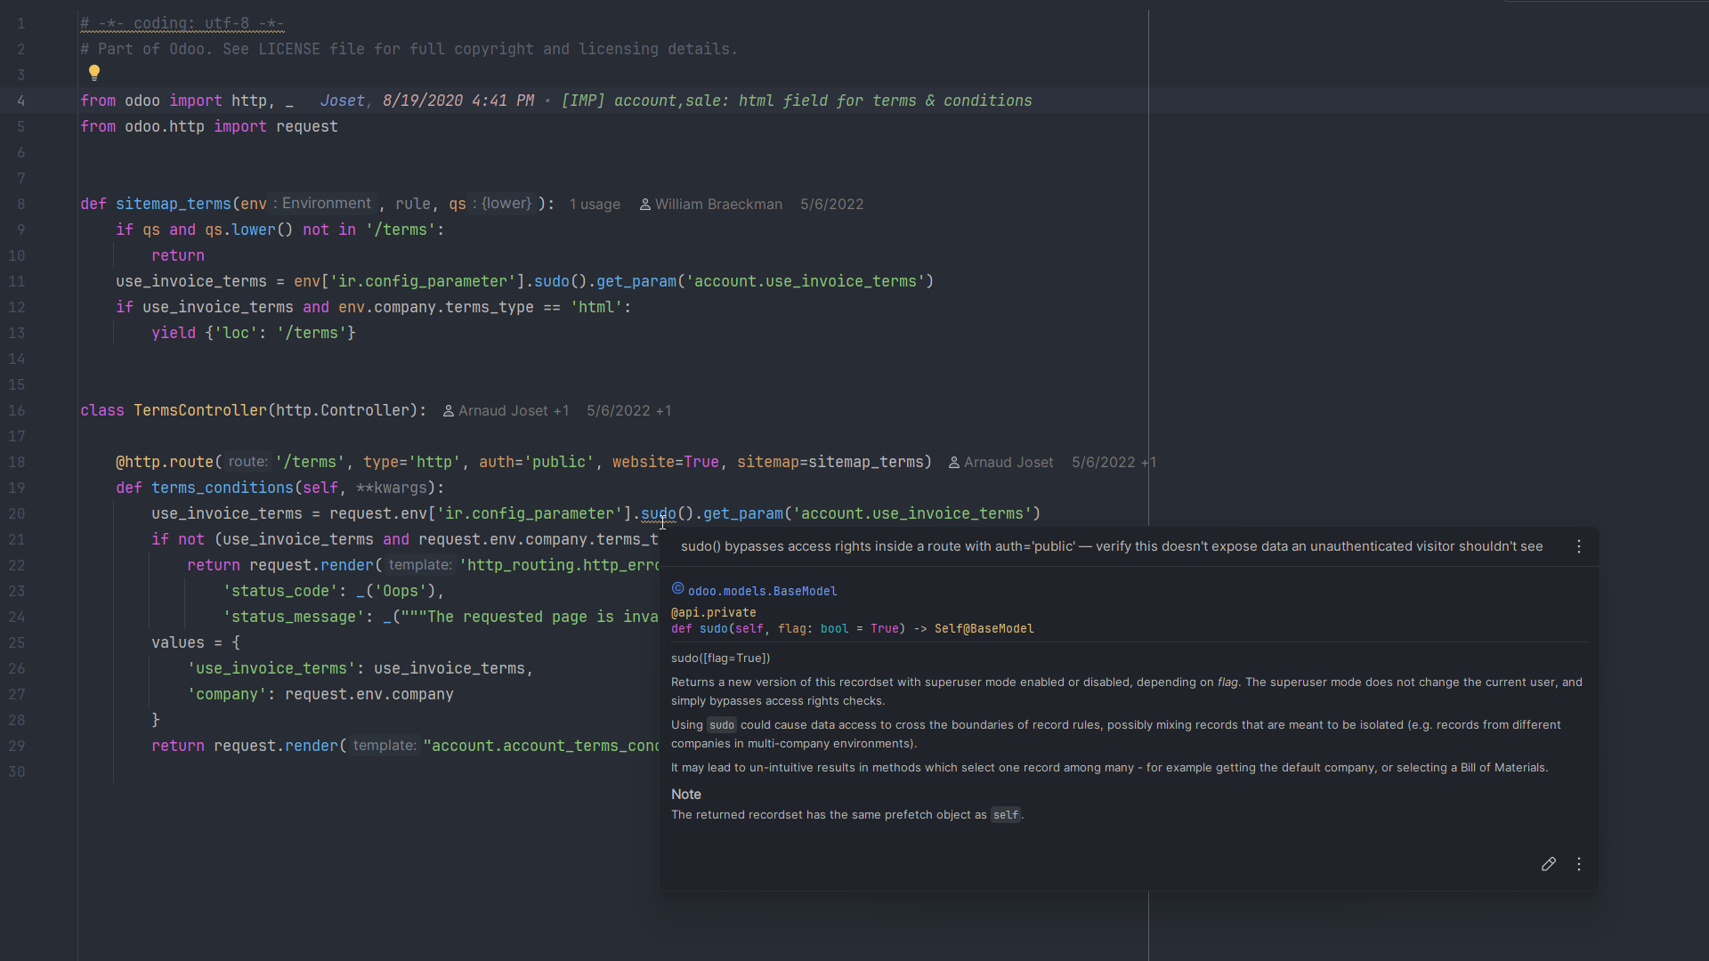Click the Arnaud Joset author hint on the route decorator
The image size is (1709, 961).
click(x=1000, y=463)
